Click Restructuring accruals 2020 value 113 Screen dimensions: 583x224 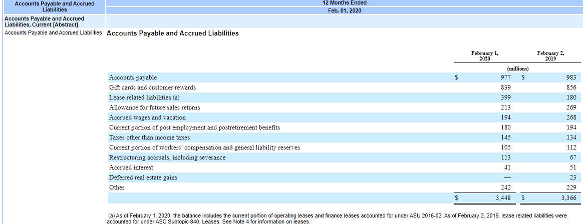506,157
